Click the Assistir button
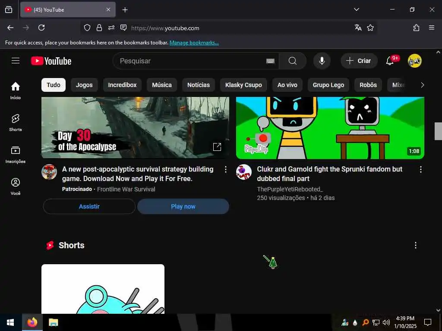Image resolution: width=442 pixels, height=331 pixels. pyautogui.click(x=89, y=206)
